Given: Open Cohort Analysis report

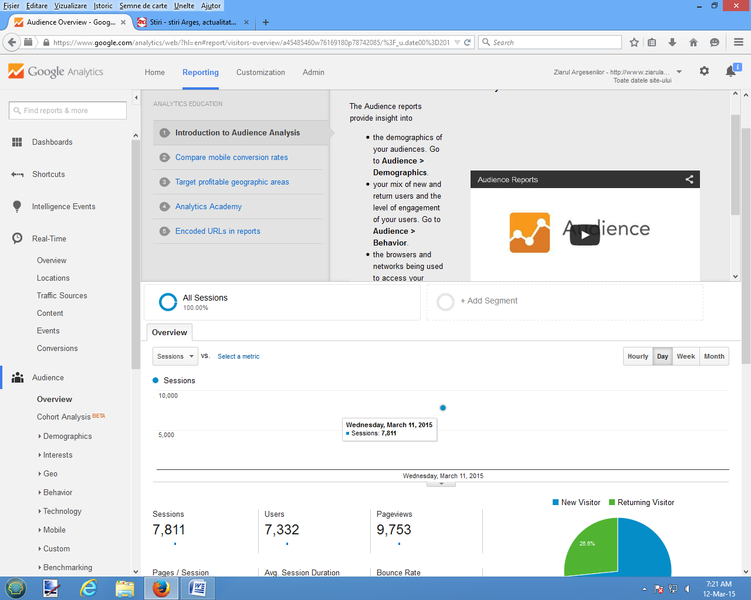Looking at the screenshot, I should click(64, 417).
